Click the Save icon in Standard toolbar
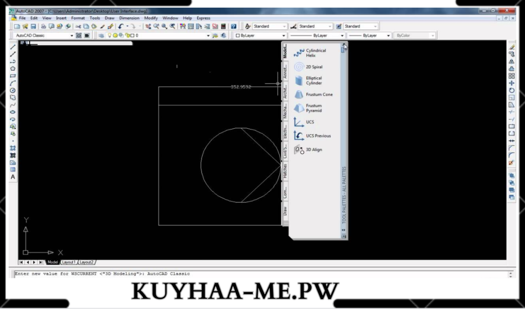The height and width of the screenshot is (309, 525). 33,27
